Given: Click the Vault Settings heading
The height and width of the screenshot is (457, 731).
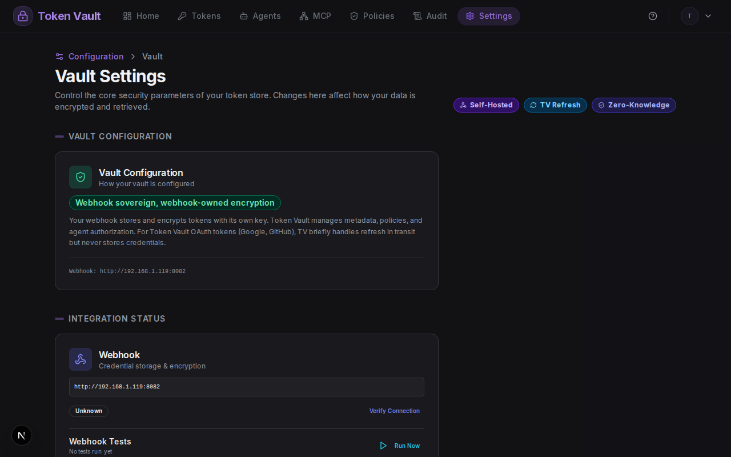Looking at the screenshot, I should pyautogui.click(x=110, y=76).
